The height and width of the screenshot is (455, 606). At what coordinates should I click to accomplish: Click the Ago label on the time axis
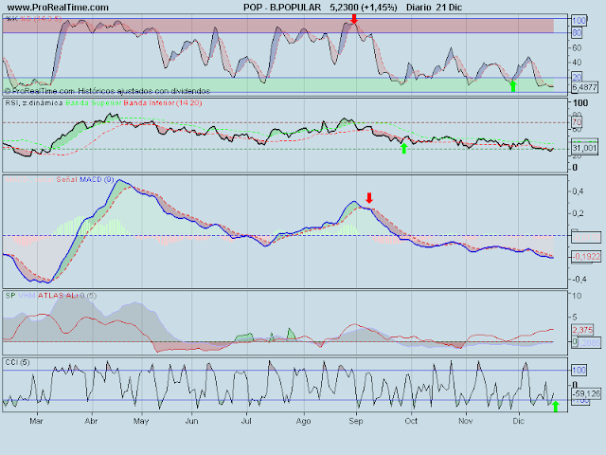(x=303, y=421)
